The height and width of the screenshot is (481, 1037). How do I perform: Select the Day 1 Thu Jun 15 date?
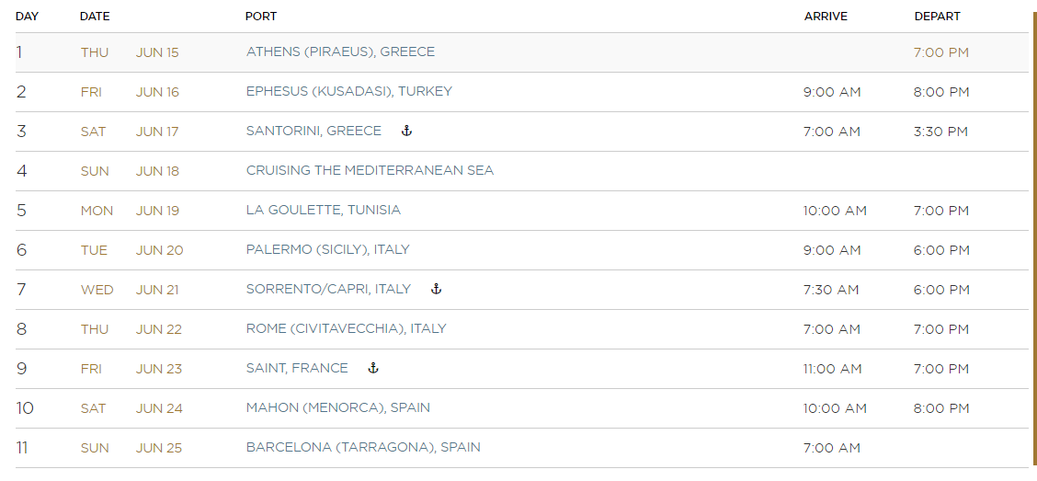click(x=130, y=52)
